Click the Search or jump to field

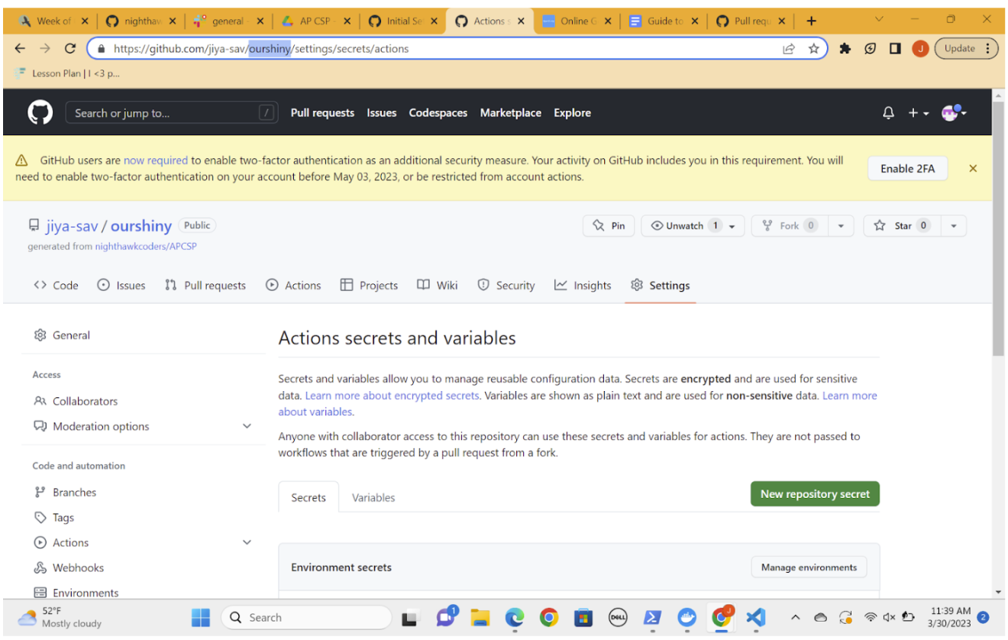pos(172,113)
